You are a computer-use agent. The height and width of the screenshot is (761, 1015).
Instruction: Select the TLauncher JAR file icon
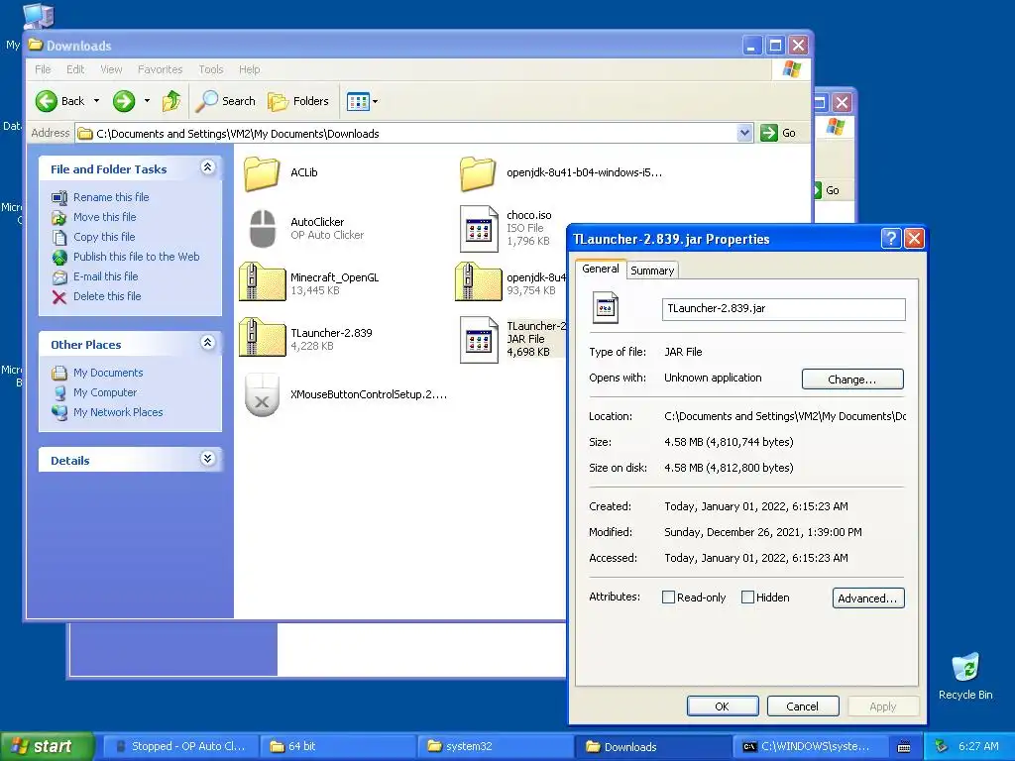pos(479,340)
